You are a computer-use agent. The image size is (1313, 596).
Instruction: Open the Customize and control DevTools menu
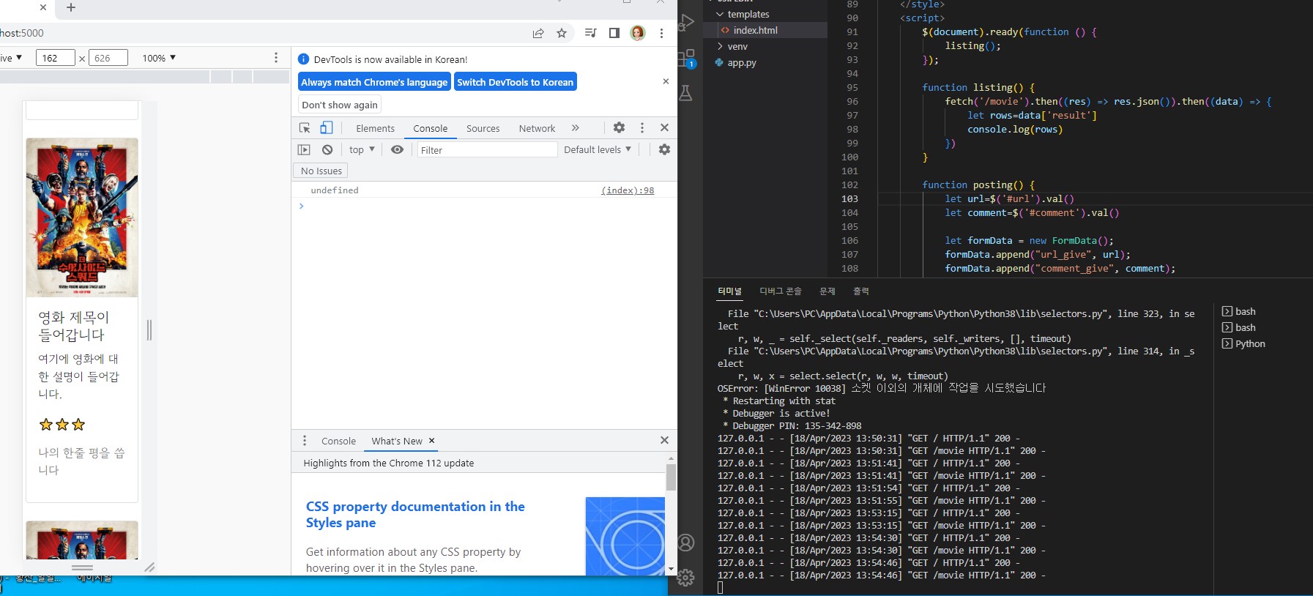pos(642,127)
